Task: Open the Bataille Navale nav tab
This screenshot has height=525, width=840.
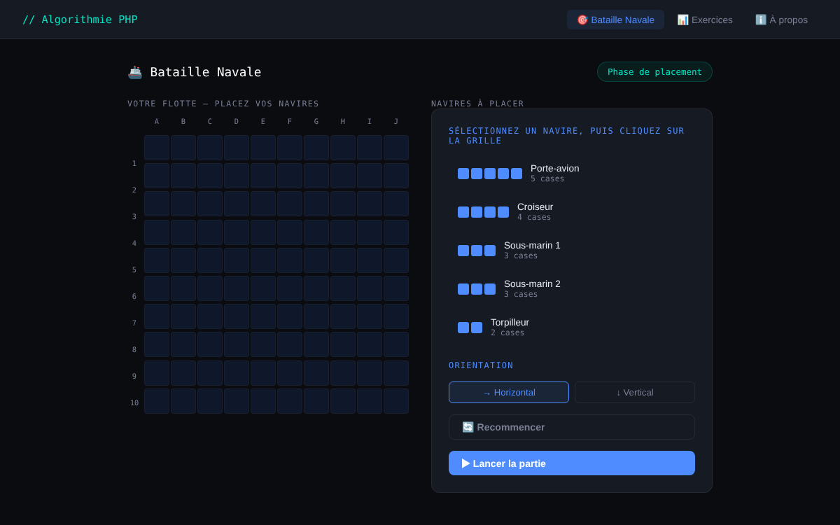Action: point(615,20)
